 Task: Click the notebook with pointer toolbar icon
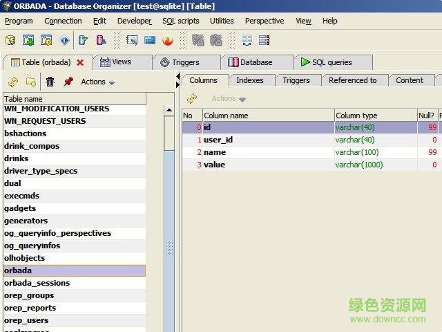coord(132,40)
